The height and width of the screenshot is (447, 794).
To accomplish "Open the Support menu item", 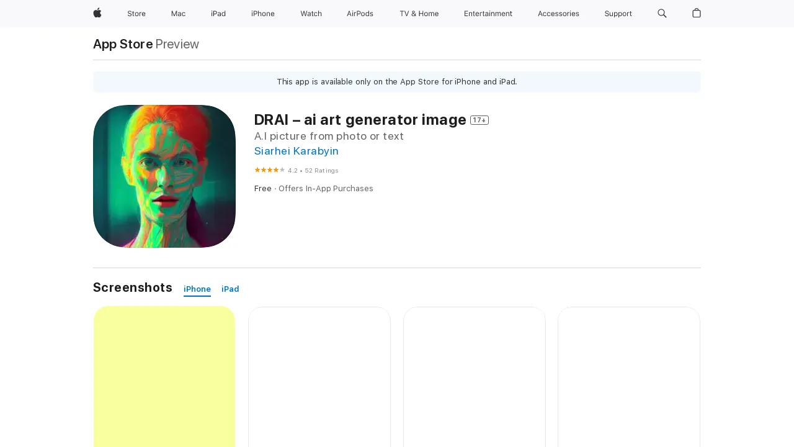I will [x=618, y=14].
